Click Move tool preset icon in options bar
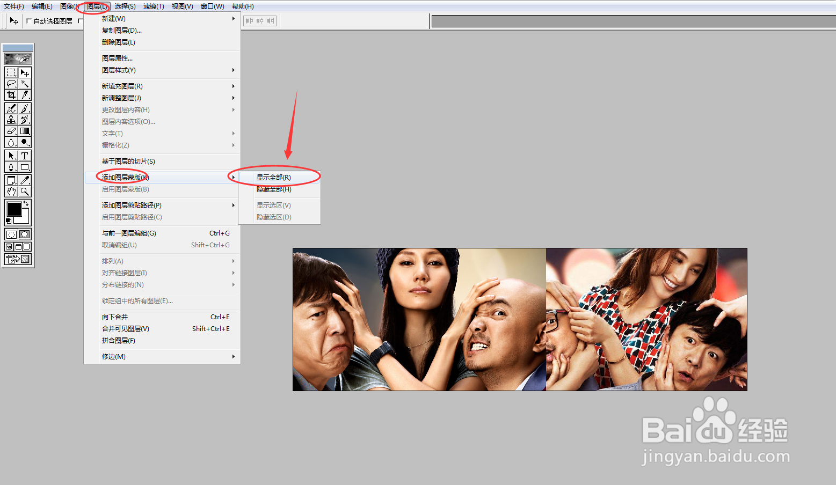 (14, 21)
